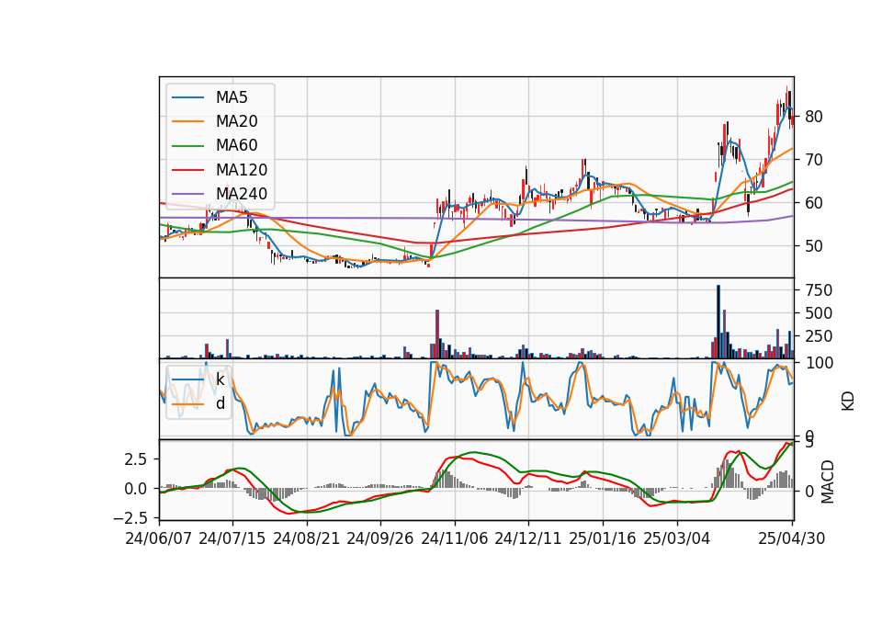Click the 25/03/04 date axis label
Viewport: 882px width, 634px height.
point(677,539)
